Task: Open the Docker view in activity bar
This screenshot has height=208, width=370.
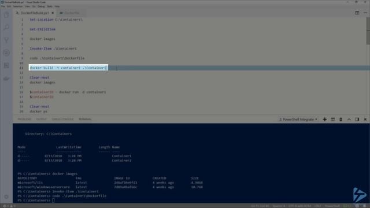Action: (x=6, y=79)
